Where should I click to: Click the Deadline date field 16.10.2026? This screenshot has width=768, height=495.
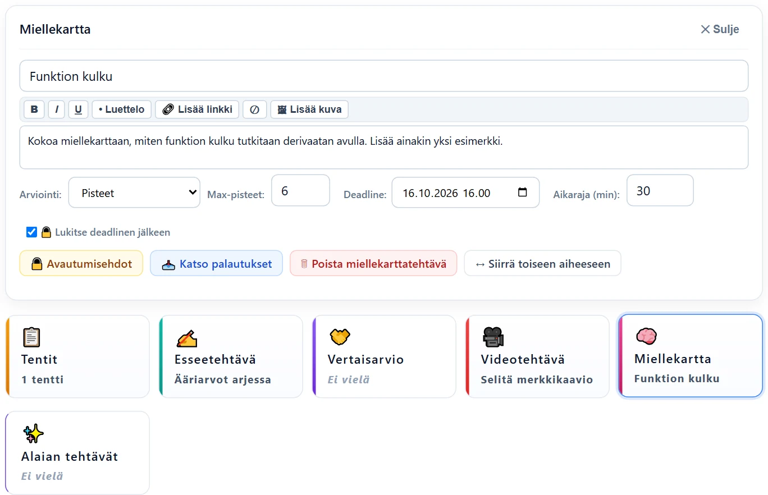(465, 192)
